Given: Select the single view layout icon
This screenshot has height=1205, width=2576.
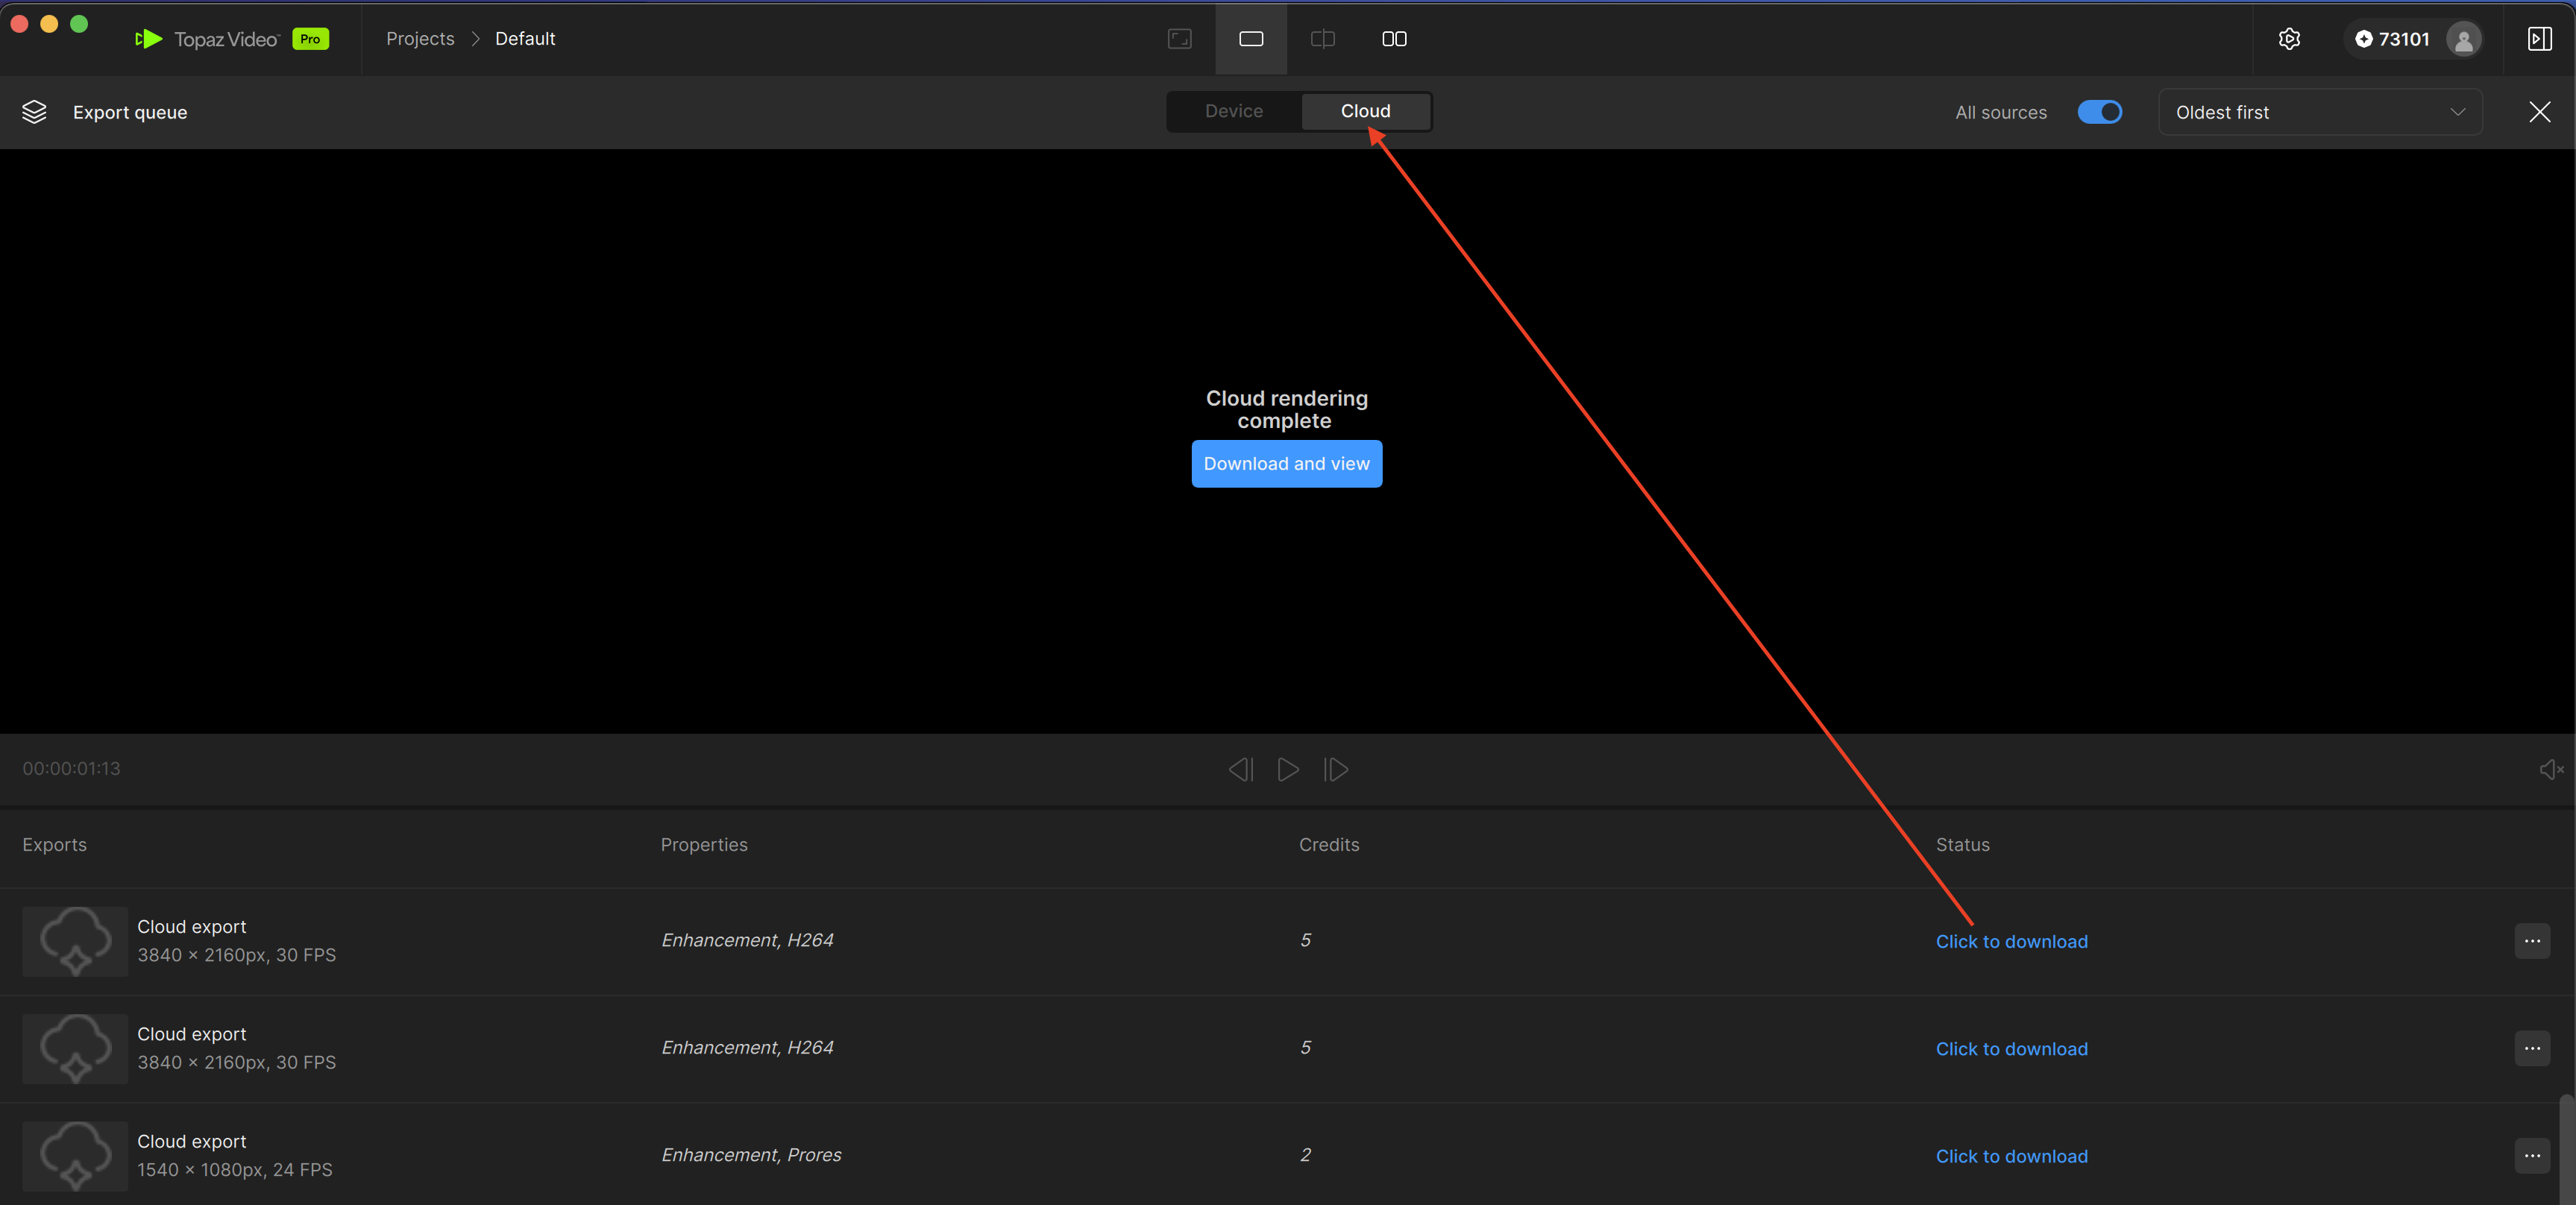Looking at the screenshot, I should [x=1251, y=39].
